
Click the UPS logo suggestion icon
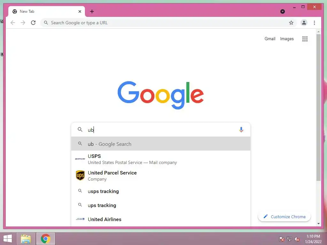point(80,175)
